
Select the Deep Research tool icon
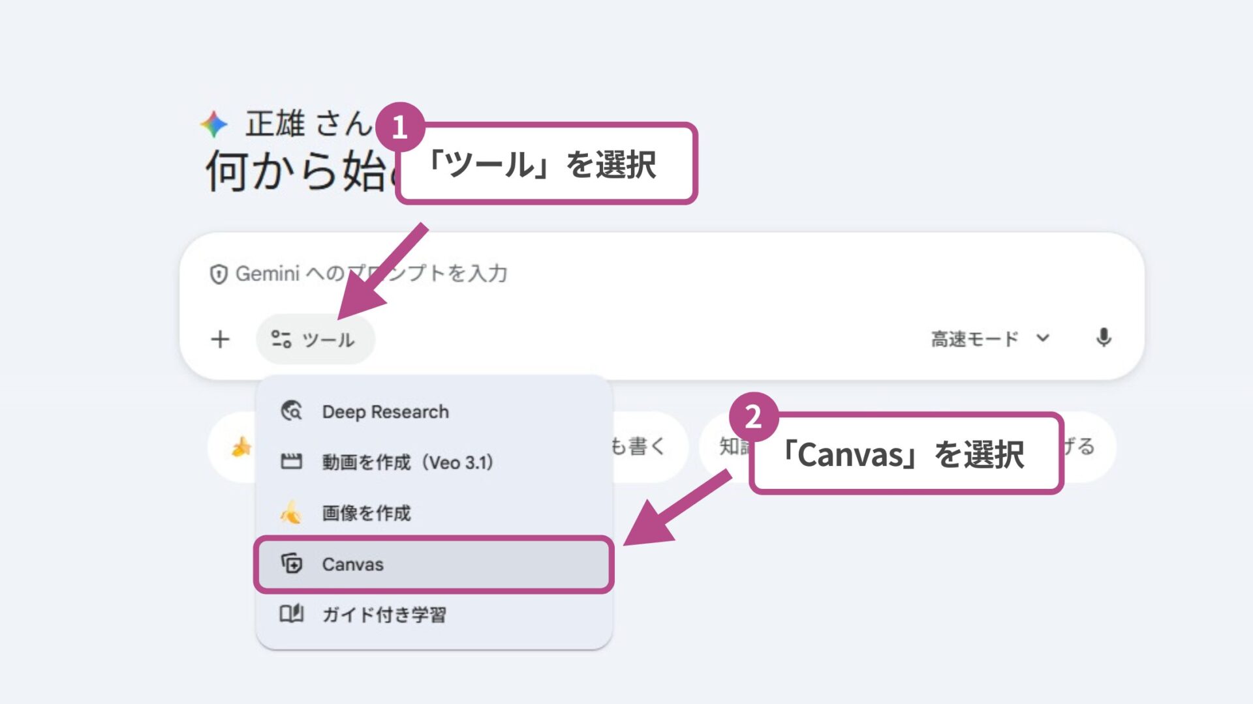[291, 411]
